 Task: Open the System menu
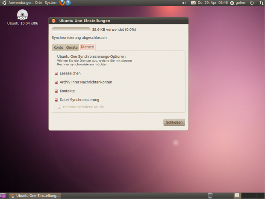tap(51, 3)
